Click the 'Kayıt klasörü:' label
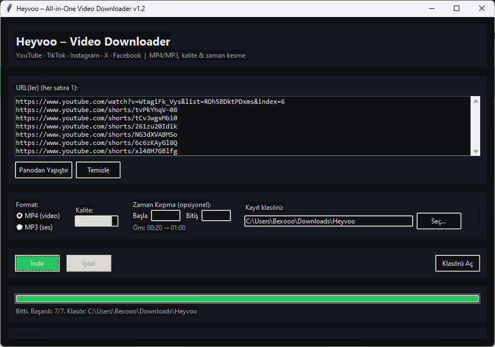Viewport: 495px width, 347px height. point(264,208)
